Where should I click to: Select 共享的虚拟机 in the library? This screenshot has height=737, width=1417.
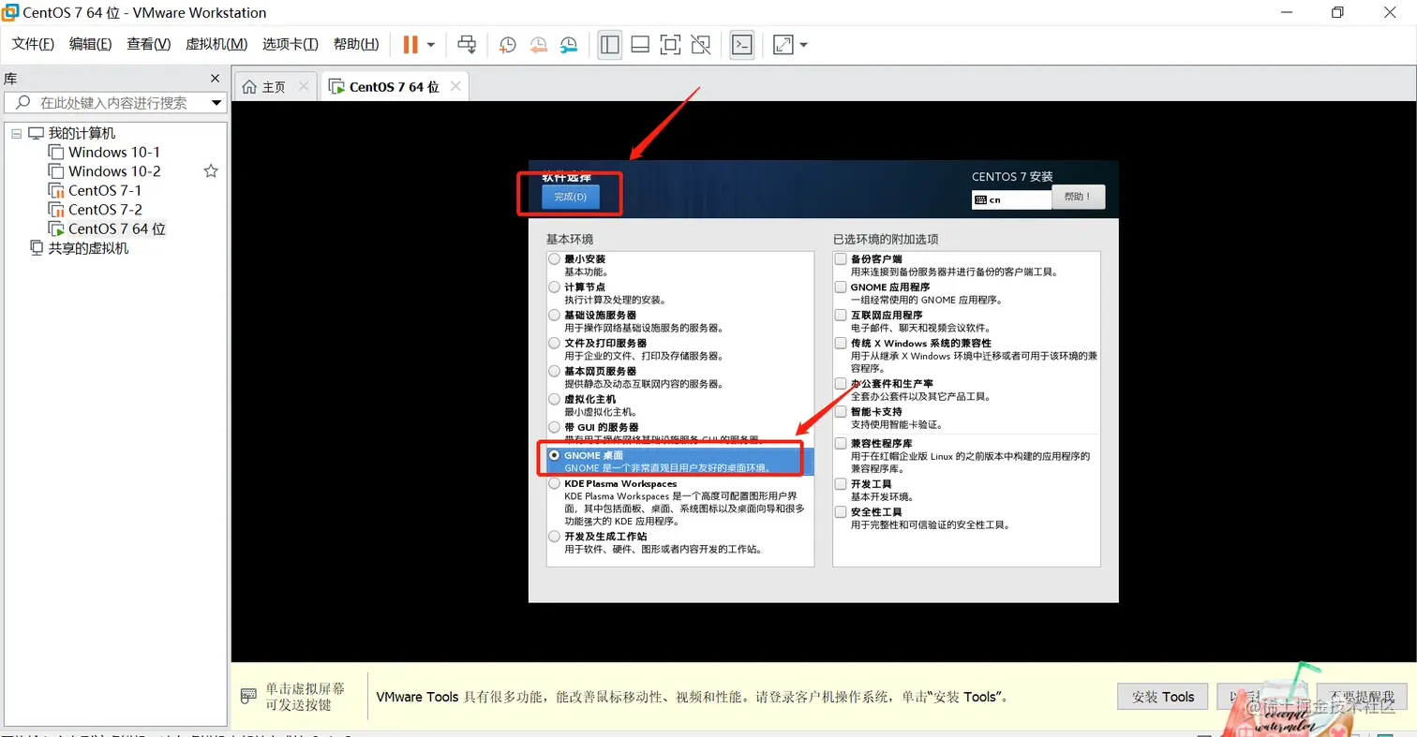[x=79, y=248]
